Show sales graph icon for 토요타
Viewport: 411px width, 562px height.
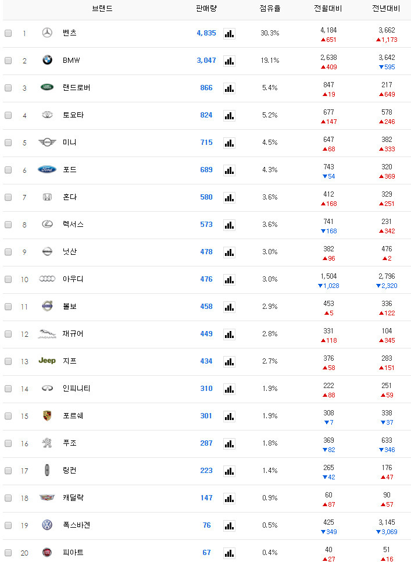coord(229,116)
